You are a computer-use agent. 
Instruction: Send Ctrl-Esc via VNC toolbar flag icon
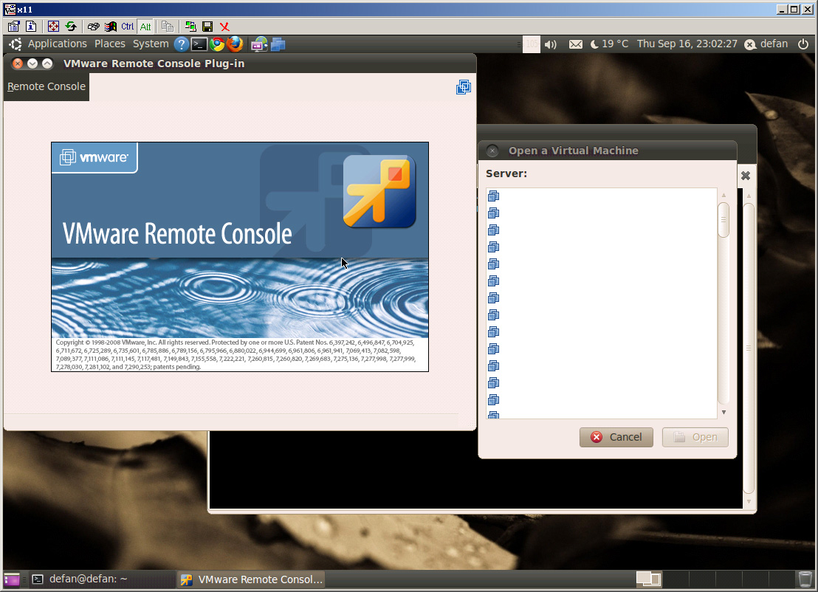coord(111,26)
